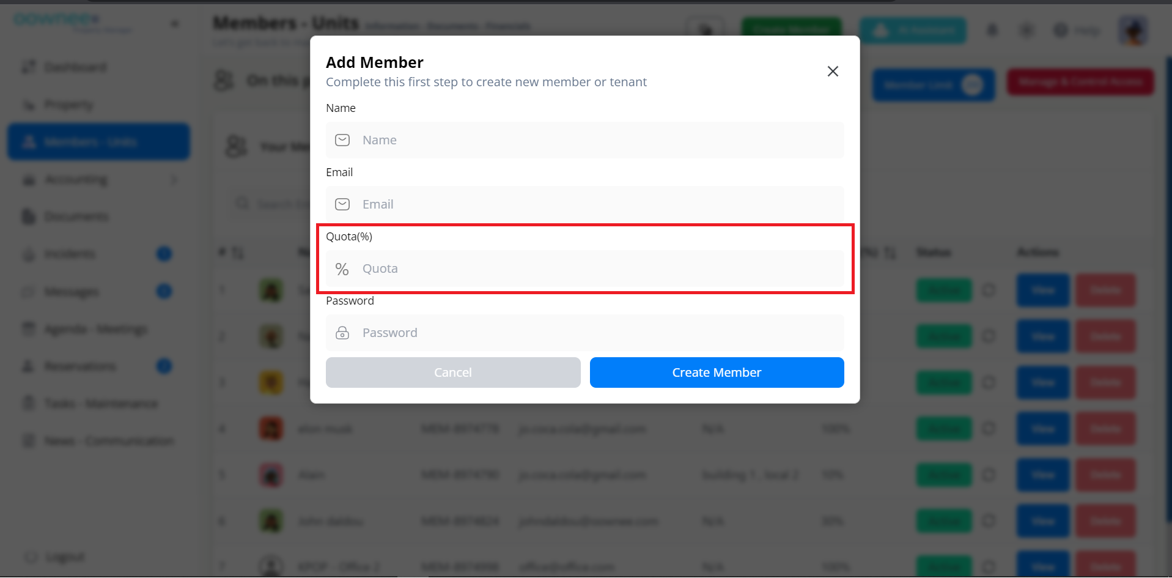Click the envelope icon in Name field

point(342,140)
